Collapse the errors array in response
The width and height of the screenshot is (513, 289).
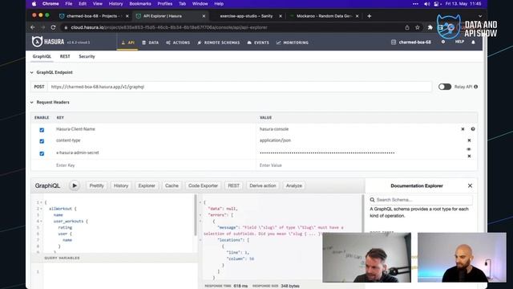[x=200, y=215]
